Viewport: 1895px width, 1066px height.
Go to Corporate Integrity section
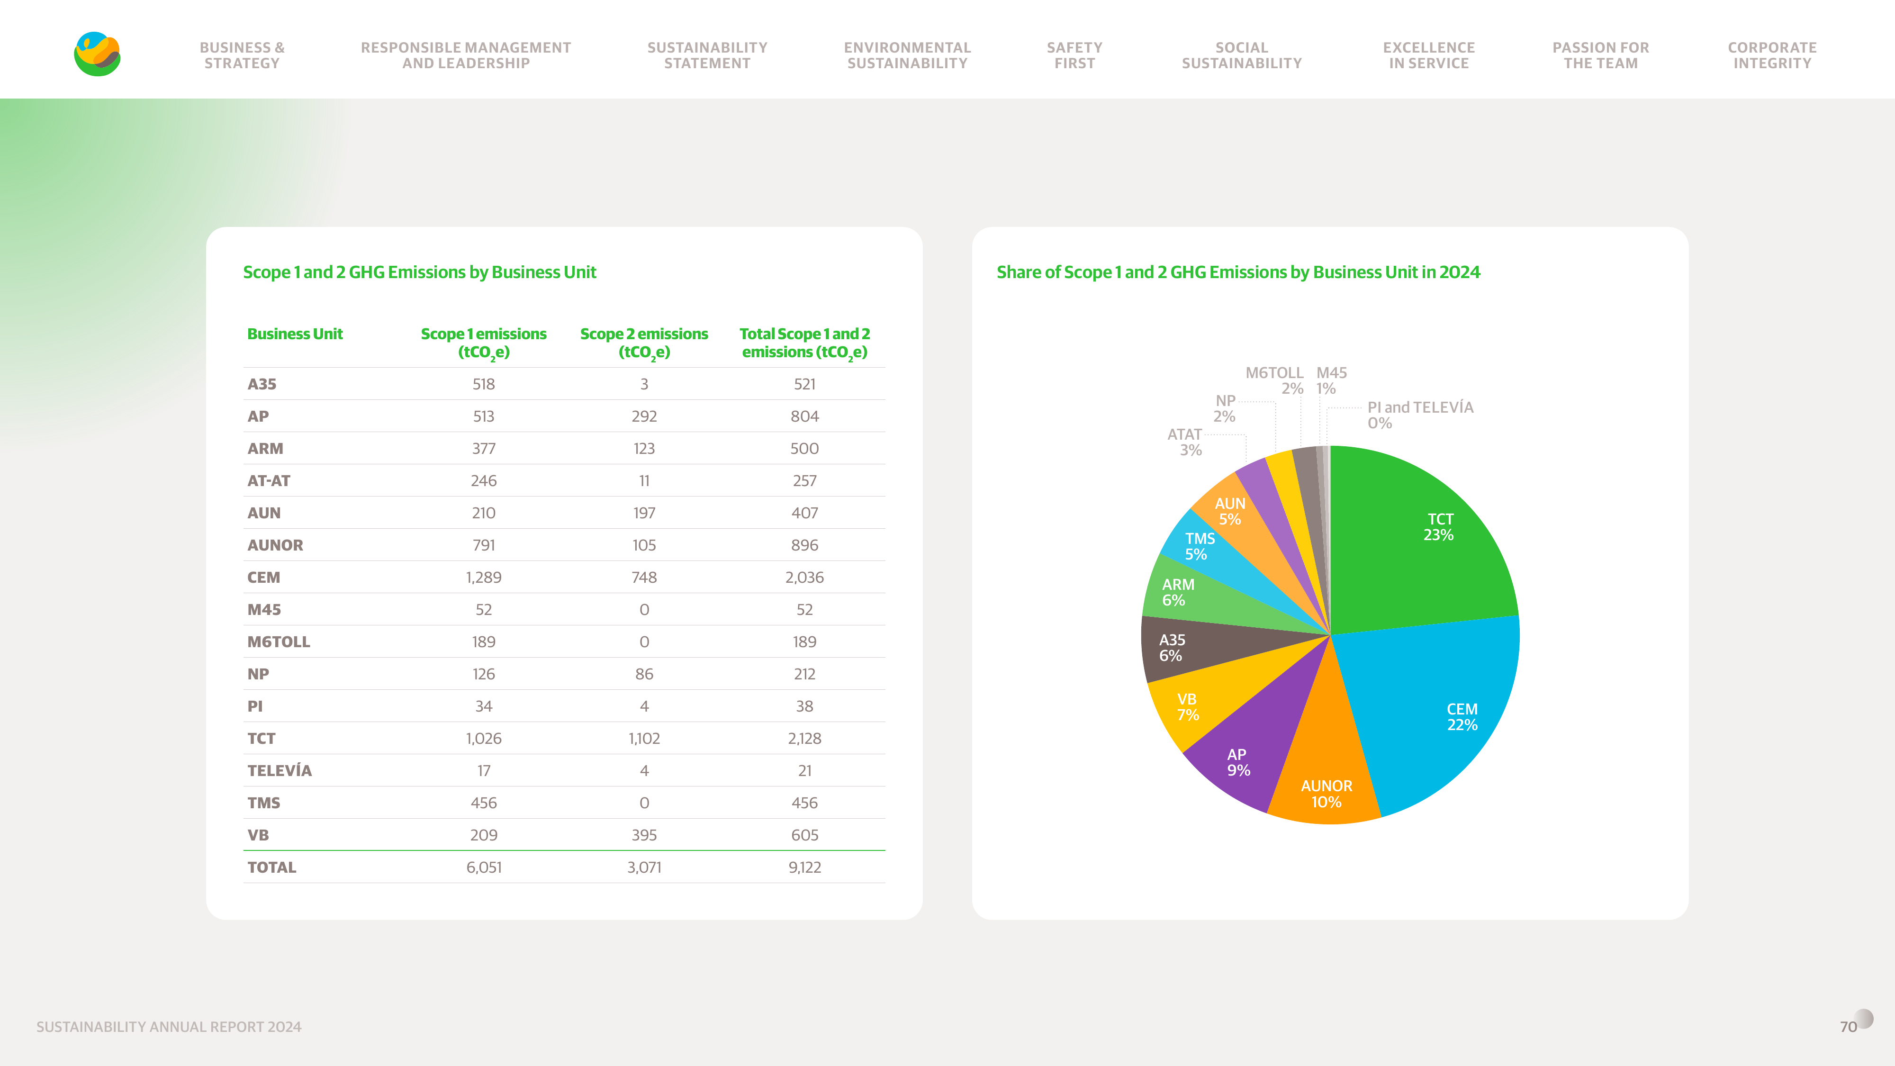point(1772,55)
